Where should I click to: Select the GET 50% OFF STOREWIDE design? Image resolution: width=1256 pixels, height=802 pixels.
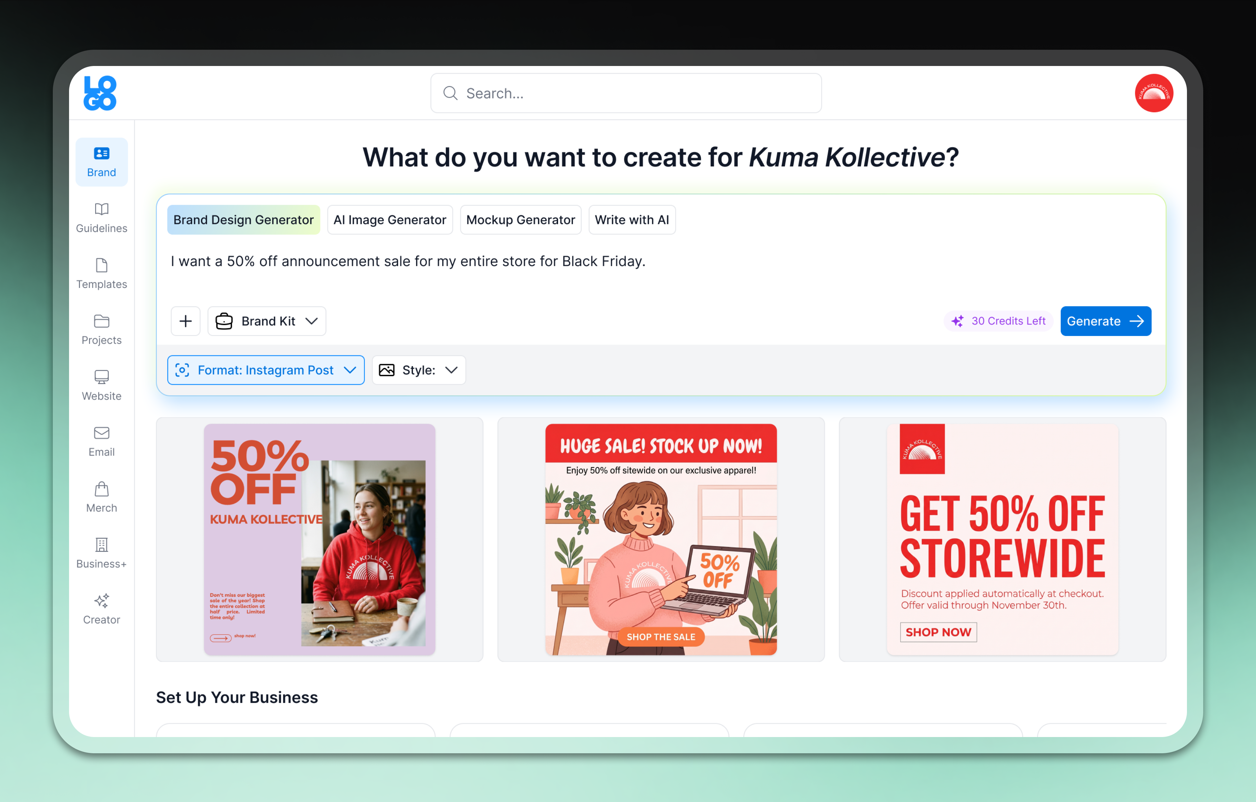[1002, 540]
